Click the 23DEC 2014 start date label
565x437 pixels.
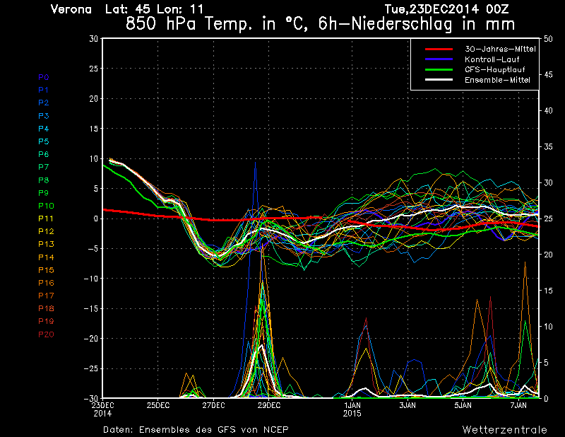pos(102,409)
